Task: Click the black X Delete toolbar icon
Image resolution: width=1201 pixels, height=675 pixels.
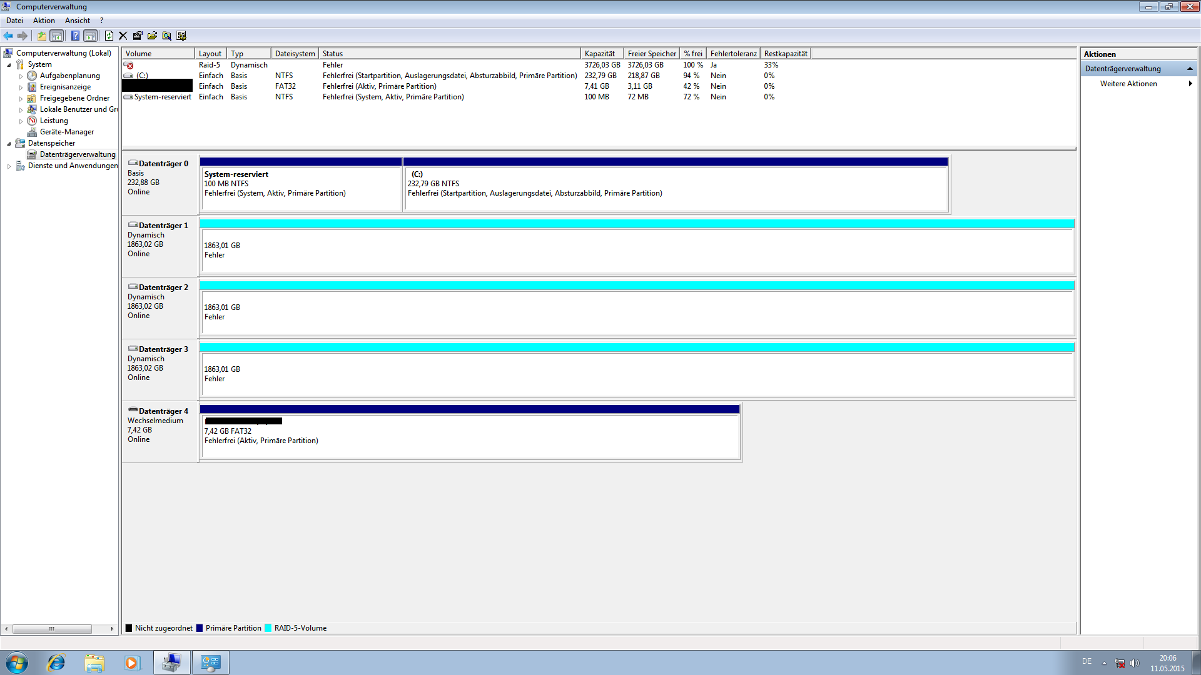Action: [123, 36]
